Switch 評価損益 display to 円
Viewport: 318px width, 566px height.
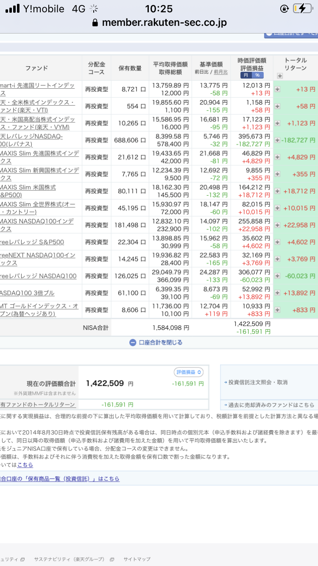[x=247, y=75]
